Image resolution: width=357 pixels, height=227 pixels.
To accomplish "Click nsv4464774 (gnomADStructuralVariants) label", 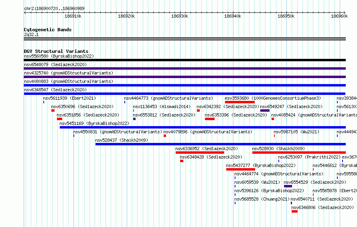I will pyautogui.click(x=279, y=174).
